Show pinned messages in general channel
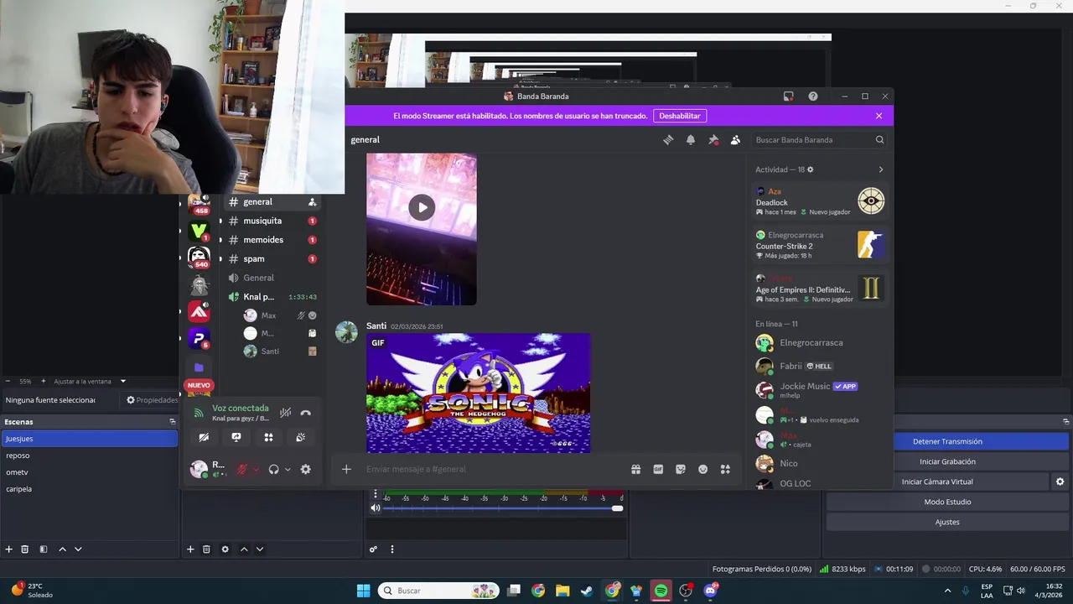 pyautogui.click(x=713, y=140)
